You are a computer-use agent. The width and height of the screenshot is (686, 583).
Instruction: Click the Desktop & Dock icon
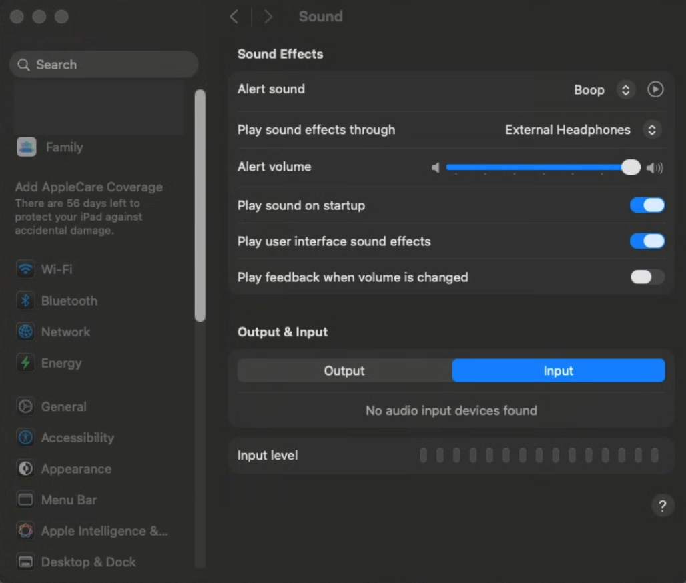pyautogui.click(x=26, y=562)
